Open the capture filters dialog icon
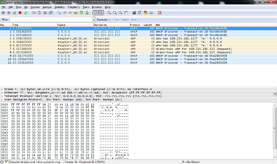 (134, 13)
